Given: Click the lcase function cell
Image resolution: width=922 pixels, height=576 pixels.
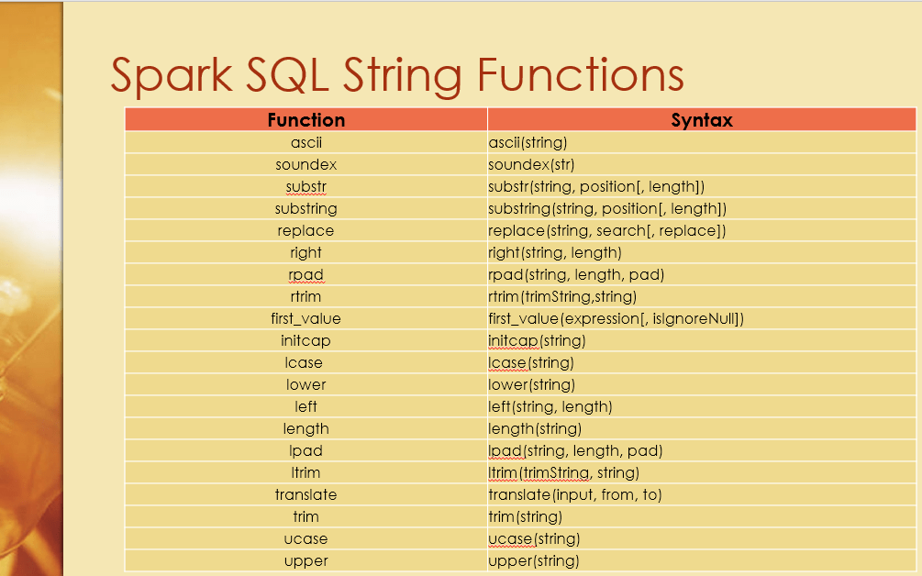Looking at the screenshot, I should (x=305, y=362).
